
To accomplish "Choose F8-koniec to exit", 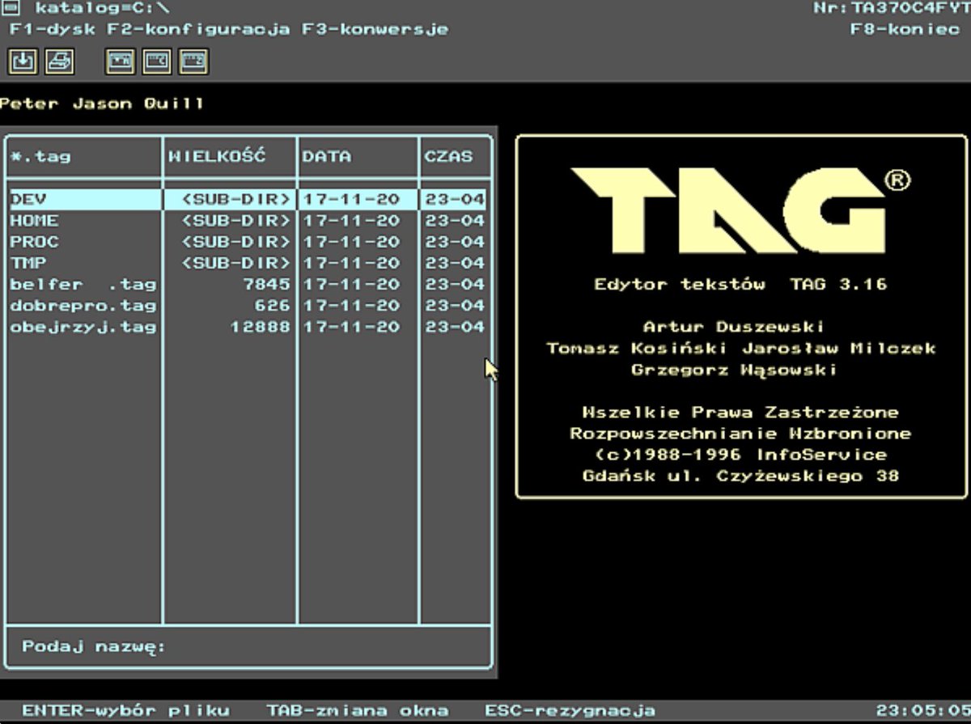I will pyautogui.click(x=905, y=29).
